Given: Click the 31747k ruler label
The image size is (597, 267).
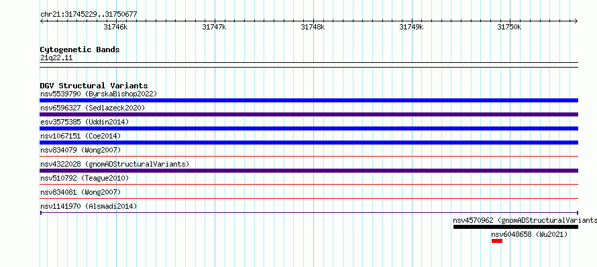Looking at the screenshot, I should tap(215, 27).
